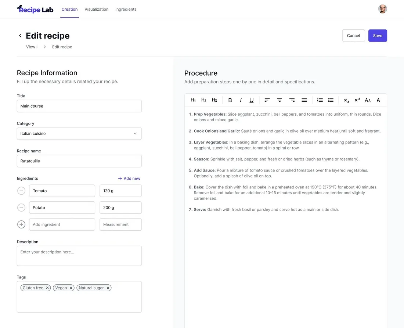Image resolution: width=404 pixels, height=328 pixels.
Task: Remove the Vegan tag
Action: 71,288
